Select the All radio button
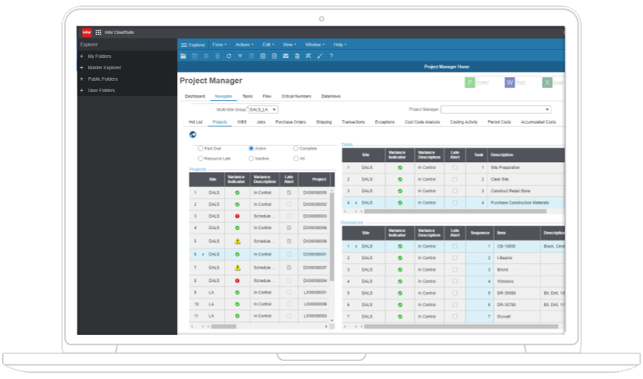Viewport: 643px width, 379px height. coord(295,158)
